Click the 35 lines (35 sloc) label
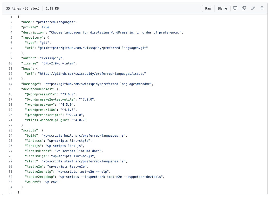Viewport: 271px width, 199px height. pos(20,8)
